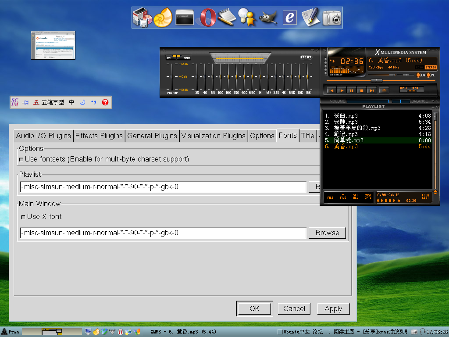Launch the Nautilus shell icon in the top dock

click(163, 18)
